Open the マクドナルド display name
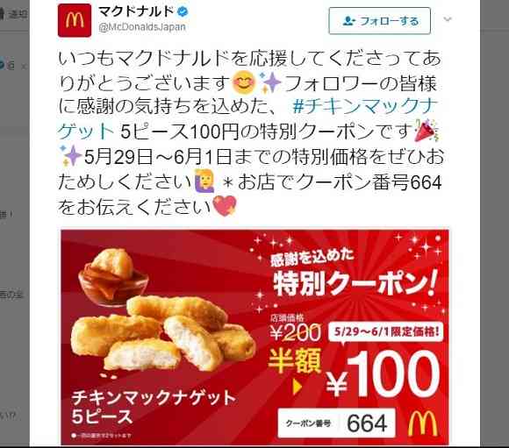 point(136,12)
